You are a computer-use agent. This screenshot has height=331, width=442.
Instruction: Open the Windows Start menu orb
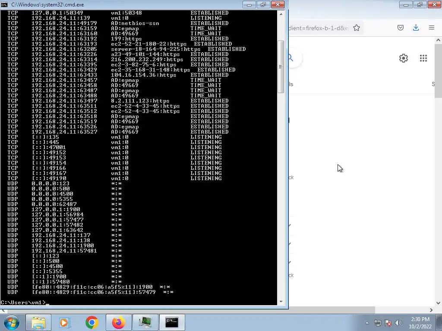pos(11,322)
